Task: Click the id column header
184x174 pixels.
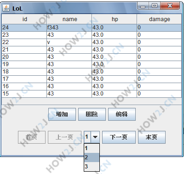Action: pos(24,19)
